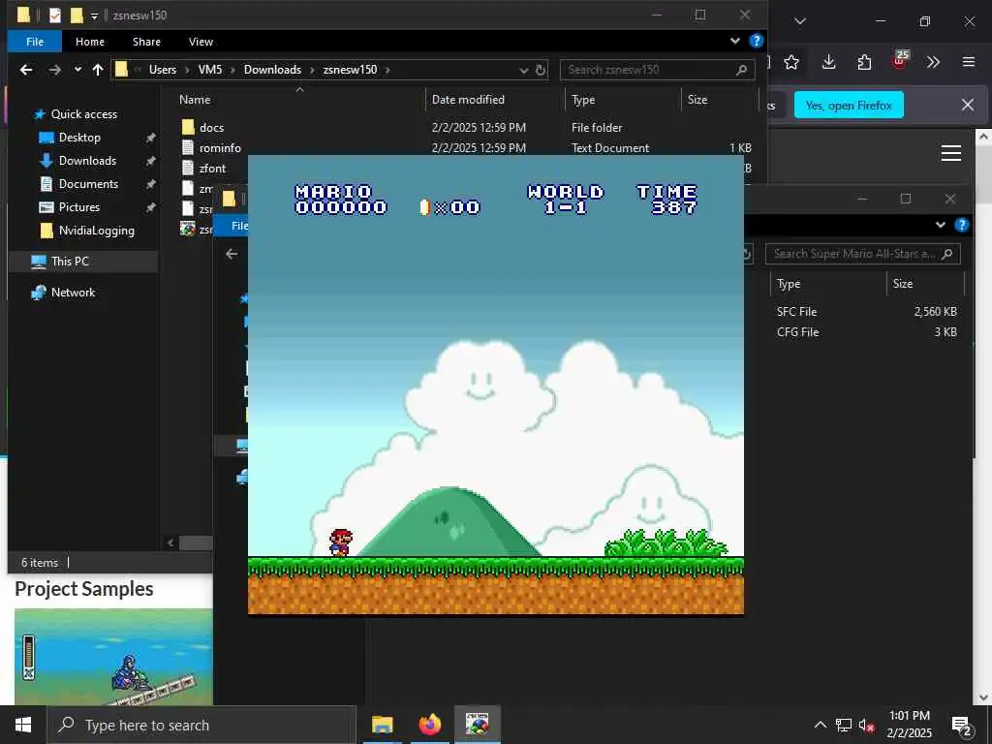Open help in second Explorer window

[962, 225]
